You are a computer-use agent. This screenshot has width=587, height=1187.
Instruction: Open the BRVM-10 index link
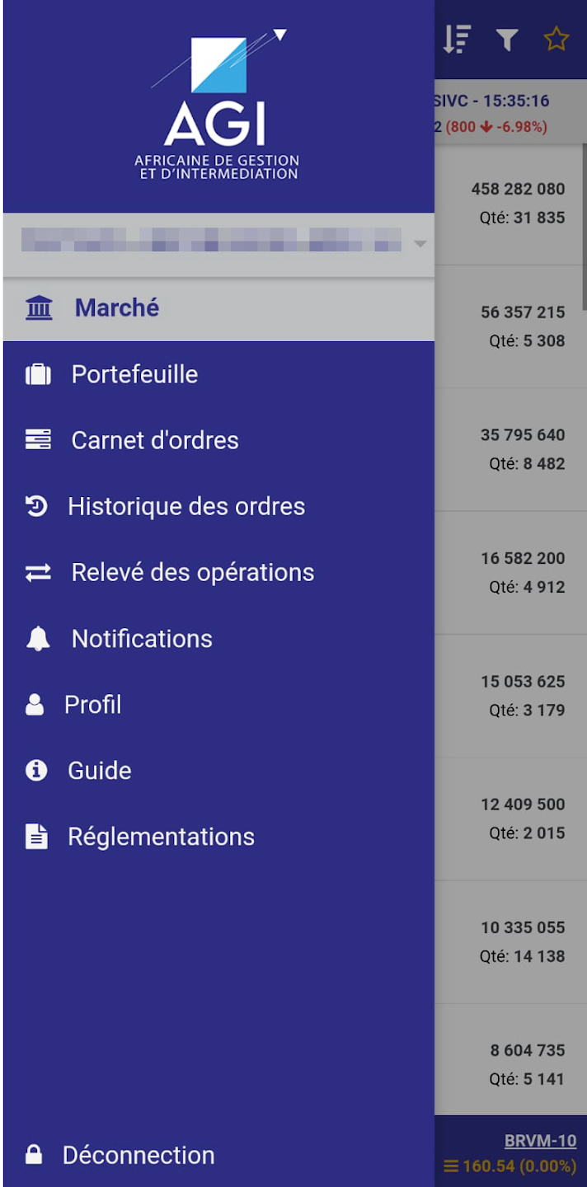click(x=540, y=1142)
